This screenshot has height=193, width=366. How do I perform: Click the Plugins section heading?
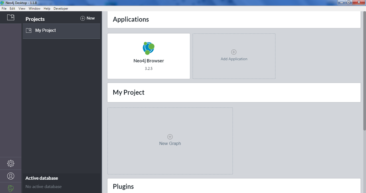pyautogui.click(x=123, y=186)
